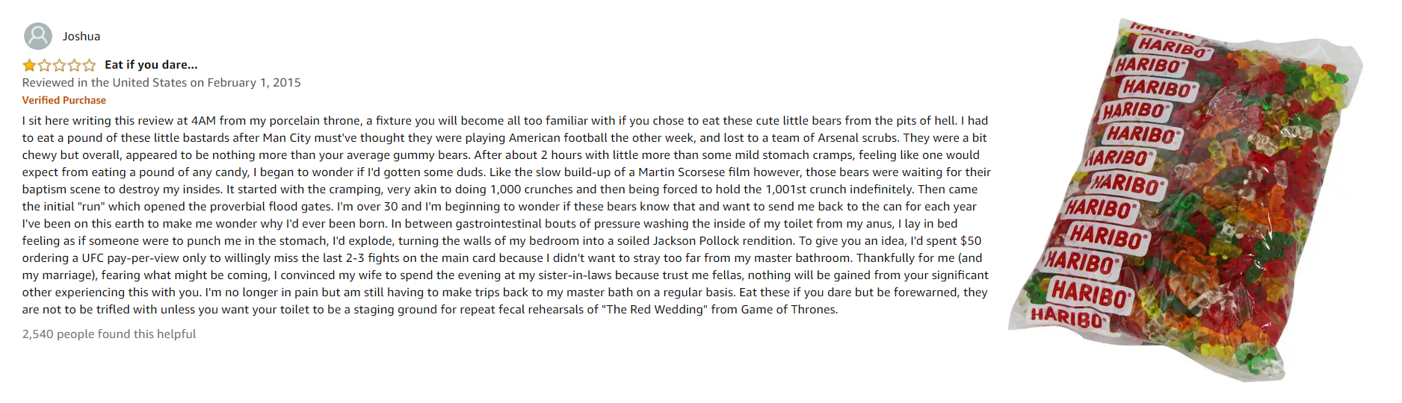The height and width of the screenshot is (403, 1402).
Task: Open reviewer name Joshua's profile
Action: click(x=81, y=36)
